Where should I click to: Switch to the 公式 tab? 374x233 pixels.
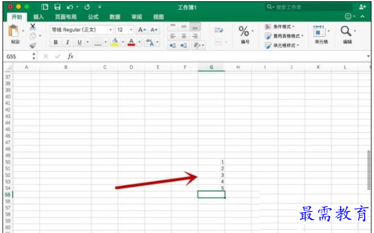[x=93, y=17]
